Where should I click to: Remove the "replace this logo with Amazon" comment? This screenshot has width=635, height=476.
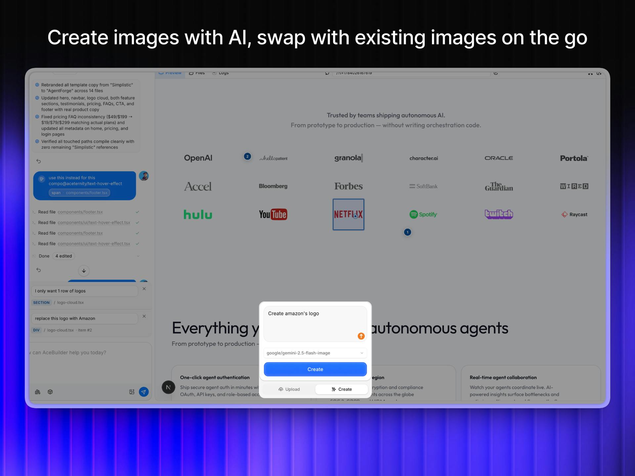(x=144, y=316)
